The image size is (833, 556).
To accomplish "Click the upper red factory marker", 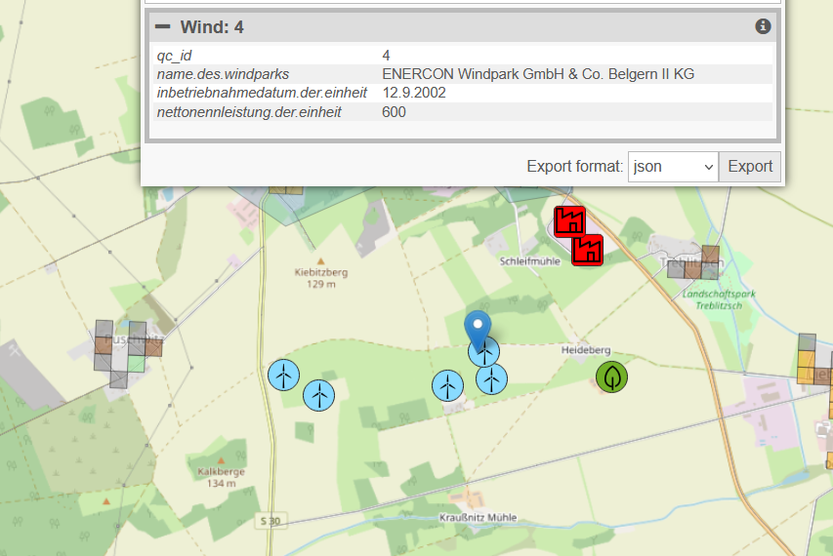I will click(570, 221).
